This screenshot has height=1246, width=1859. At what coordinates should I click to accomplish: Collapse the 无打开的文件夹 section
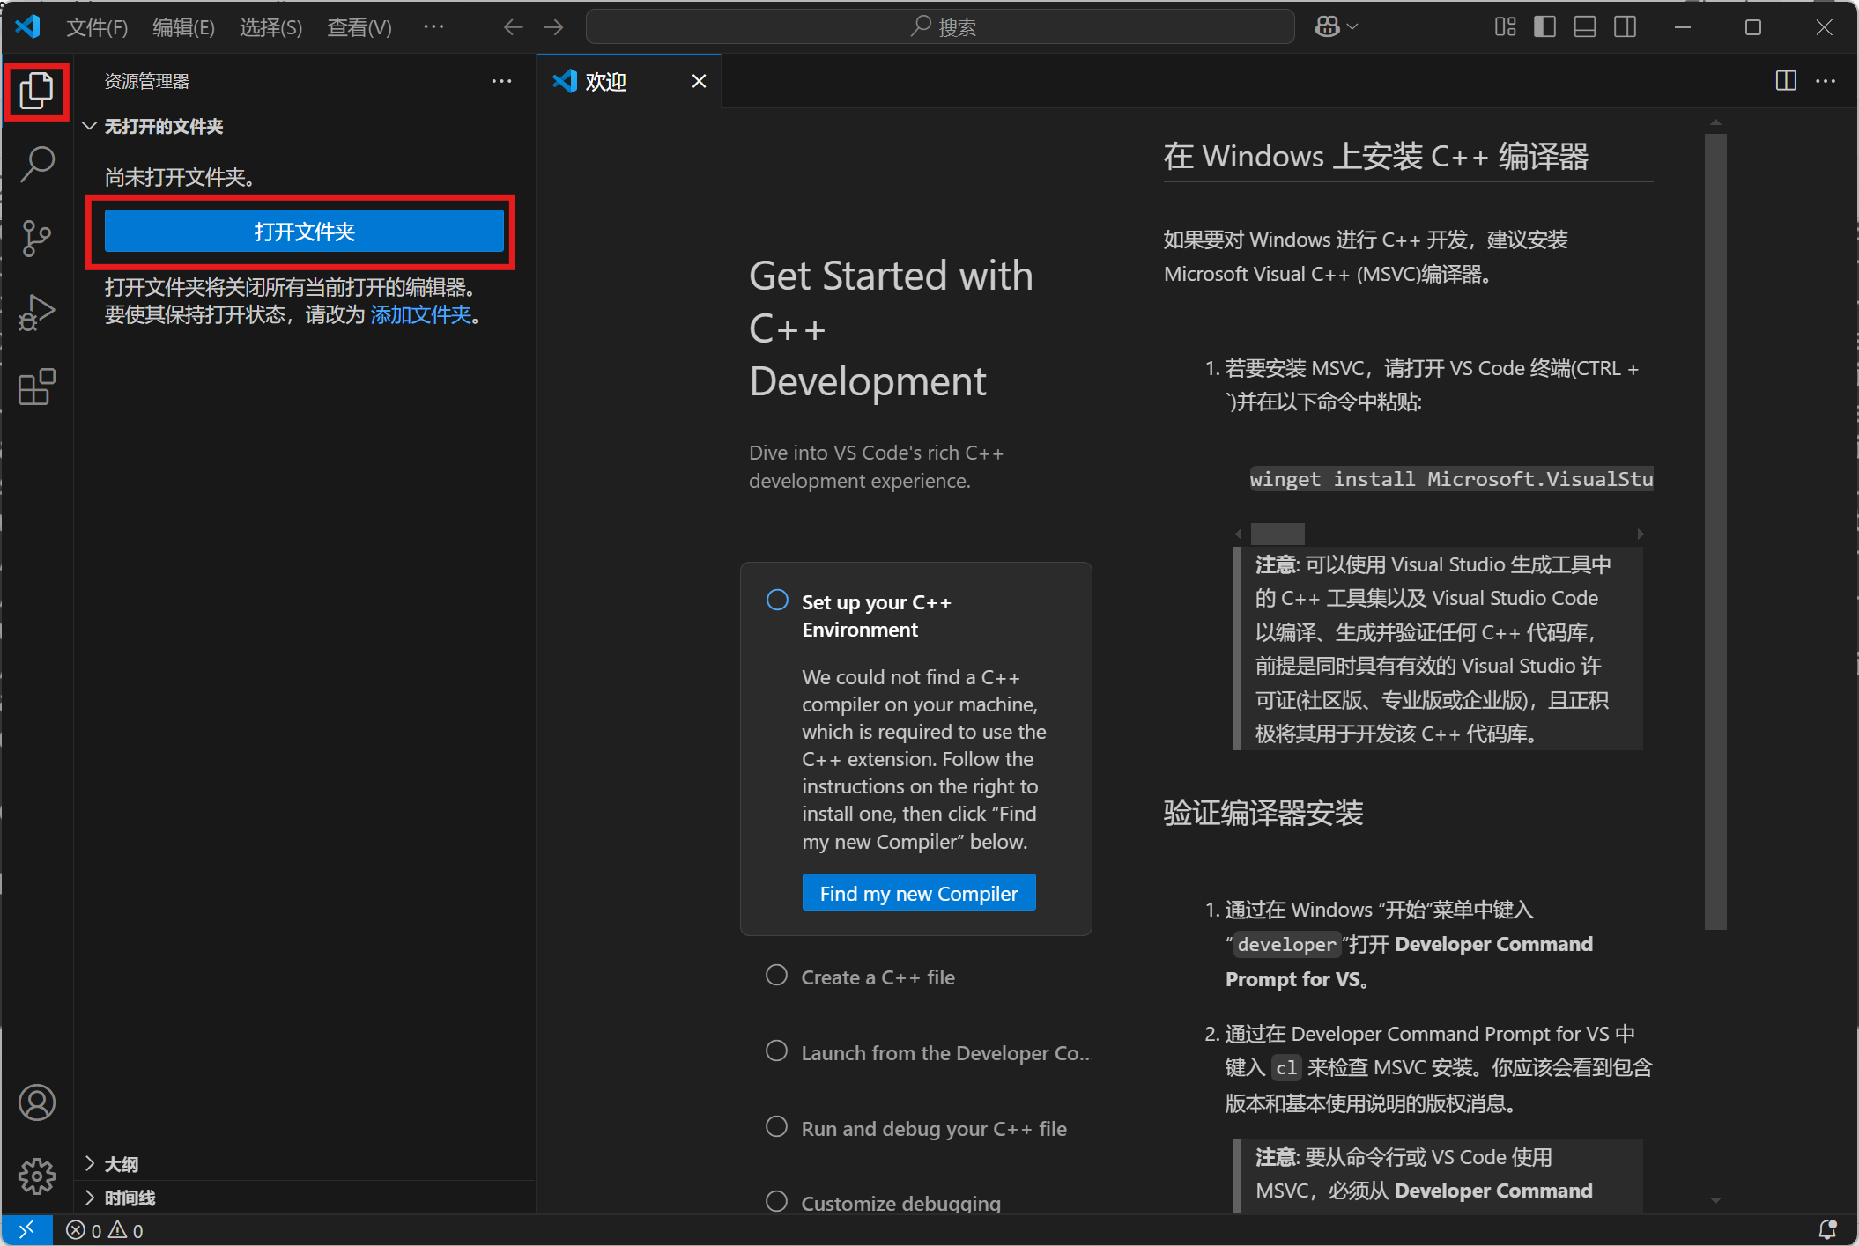tap(163, 126)
